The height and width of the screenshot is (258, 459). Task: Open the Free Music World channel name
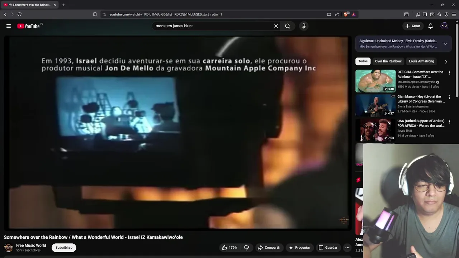point(31,245)
